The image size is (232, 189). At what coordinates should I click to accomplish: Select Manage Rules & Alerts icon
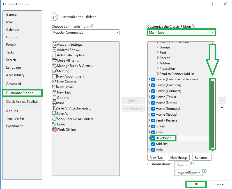pos(54,66)
